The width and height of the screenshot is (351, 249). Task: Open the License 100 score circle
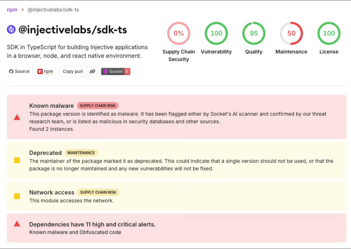[329, 33]
